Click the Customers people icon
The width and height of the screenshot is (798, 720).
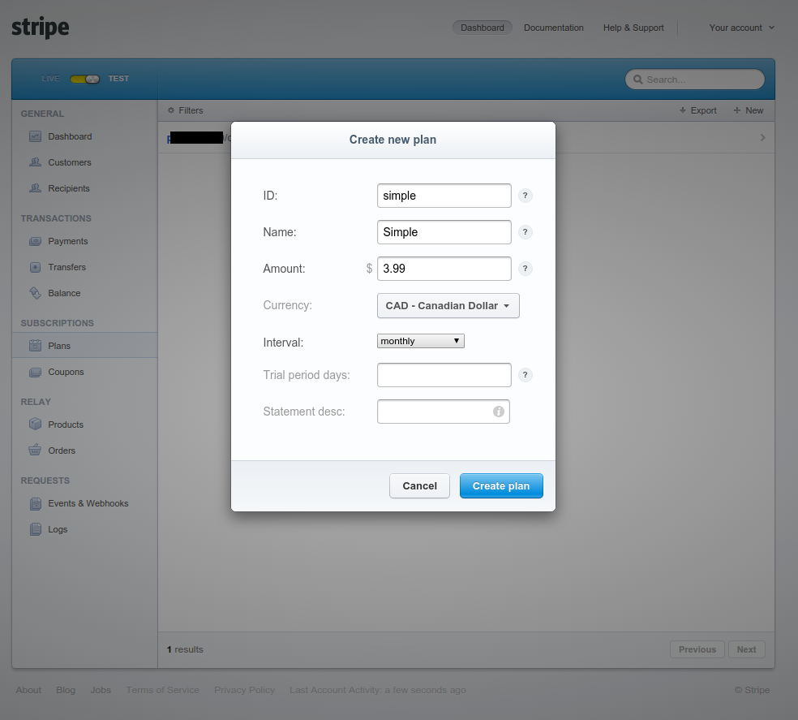point(35,162)
